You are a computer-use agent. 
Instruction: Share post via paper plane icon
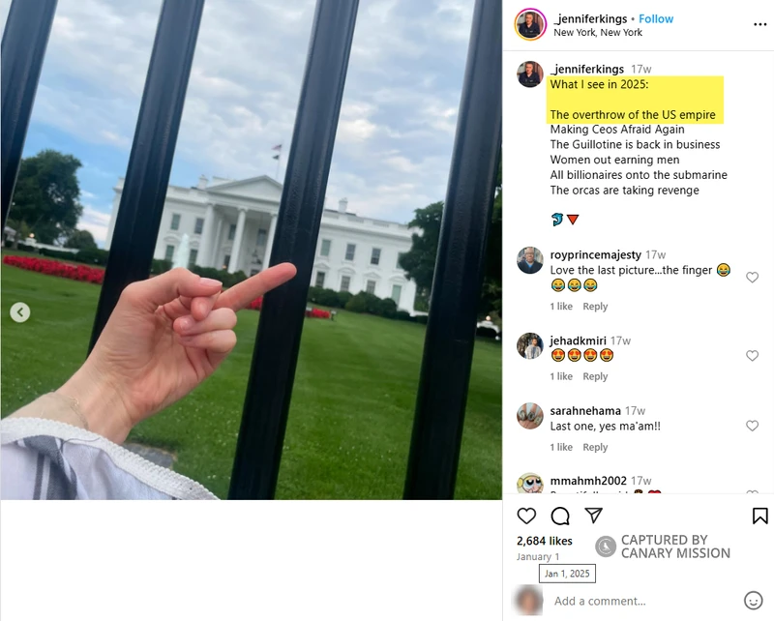(593, 516)
